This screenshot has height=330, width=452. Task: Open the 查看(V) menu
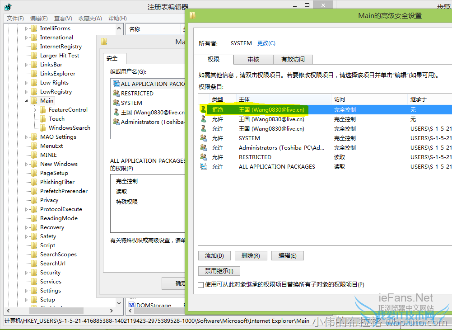point(63,19)
